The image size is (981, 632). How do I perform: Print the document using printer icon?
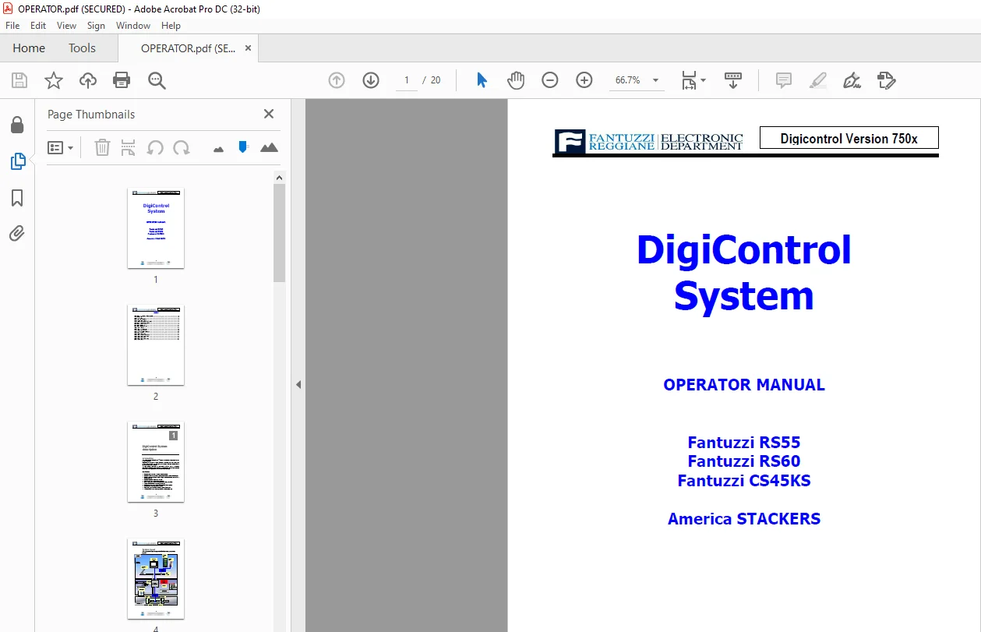coord(122,80)
